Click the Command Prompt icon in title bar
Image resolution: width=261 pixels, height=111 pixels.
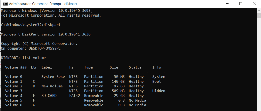pos(4,4)
